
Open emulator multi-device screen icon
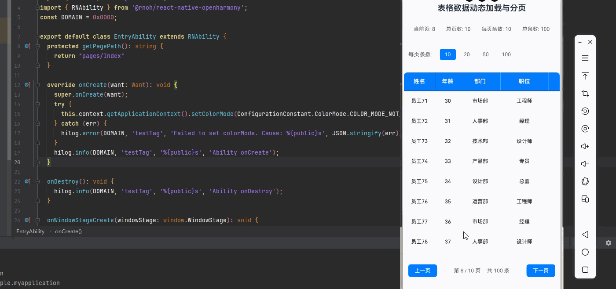tap(585, 199)
